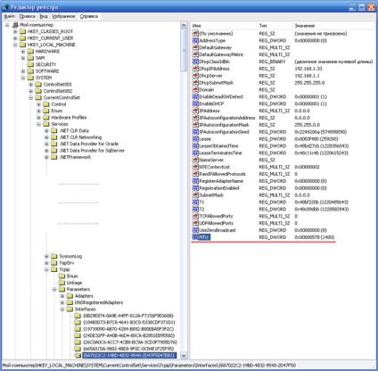This screenshot has height=371, width=378.
Task: Click the EnableDHCP DWORD value icon
Action: (x=195, y=103)
